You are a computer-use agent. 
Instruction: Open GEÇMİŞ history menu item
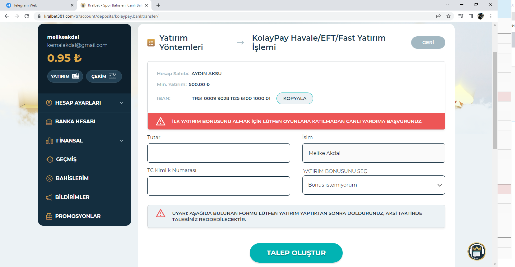[85, 160]
